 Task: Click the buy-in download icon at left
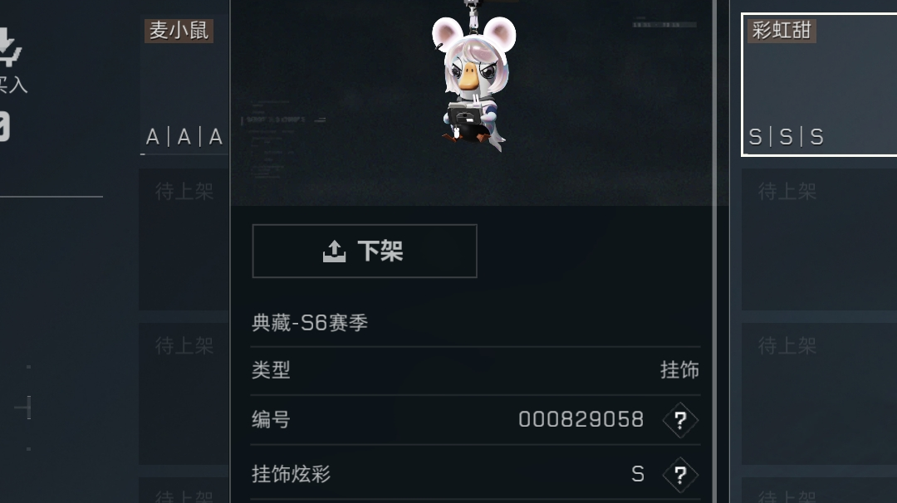click(9, 46)
